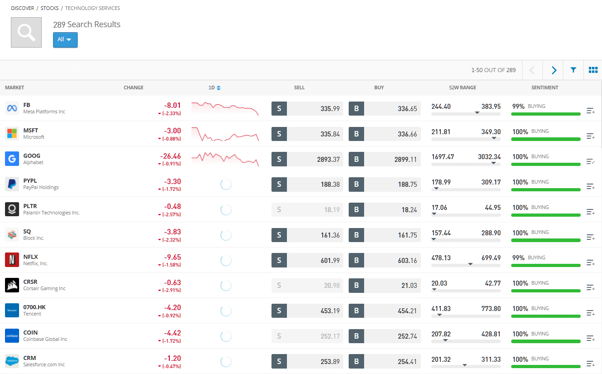The height and width of the screenshot is (374, 602).
Task: Open the FB 1D price chart
Action: click(x=225, y=108)
